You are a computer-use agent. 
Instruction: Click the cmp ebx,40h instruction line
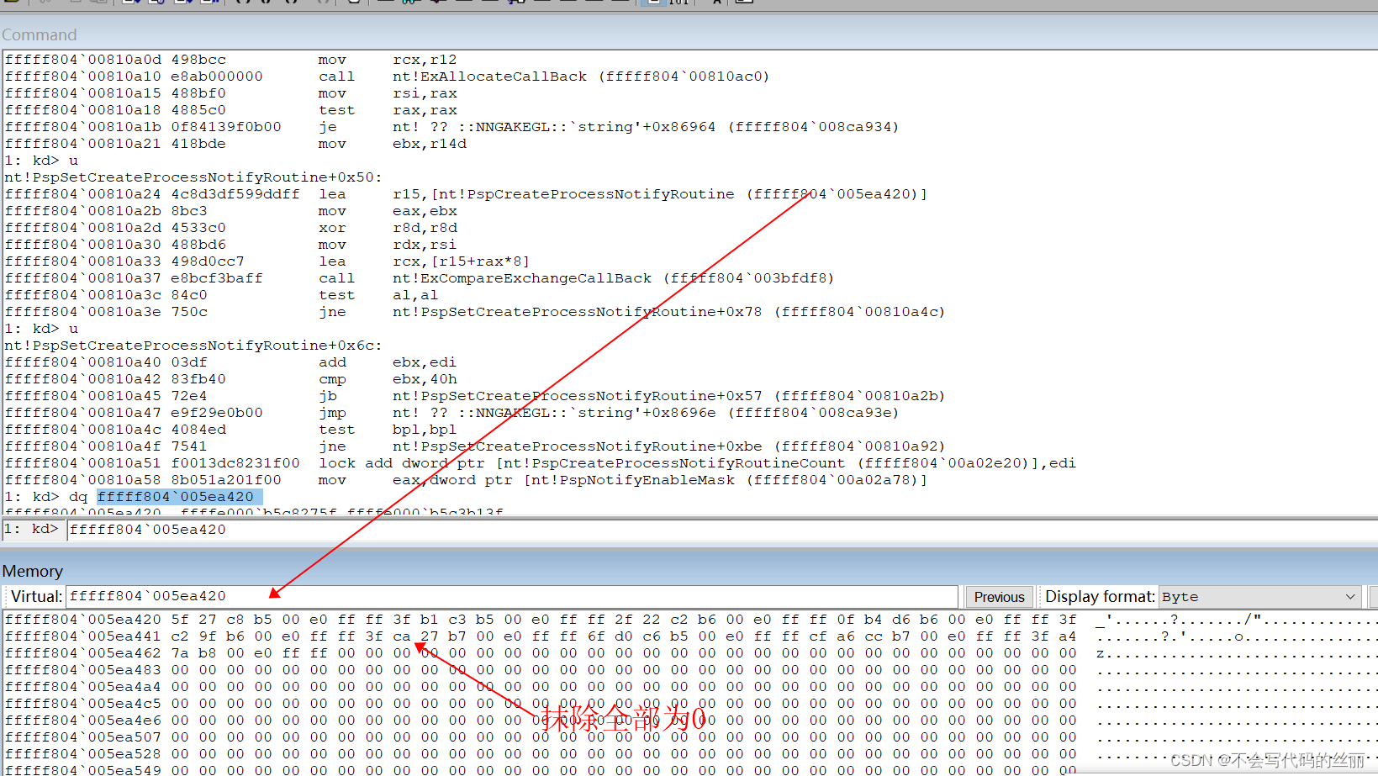coord(231,379)
